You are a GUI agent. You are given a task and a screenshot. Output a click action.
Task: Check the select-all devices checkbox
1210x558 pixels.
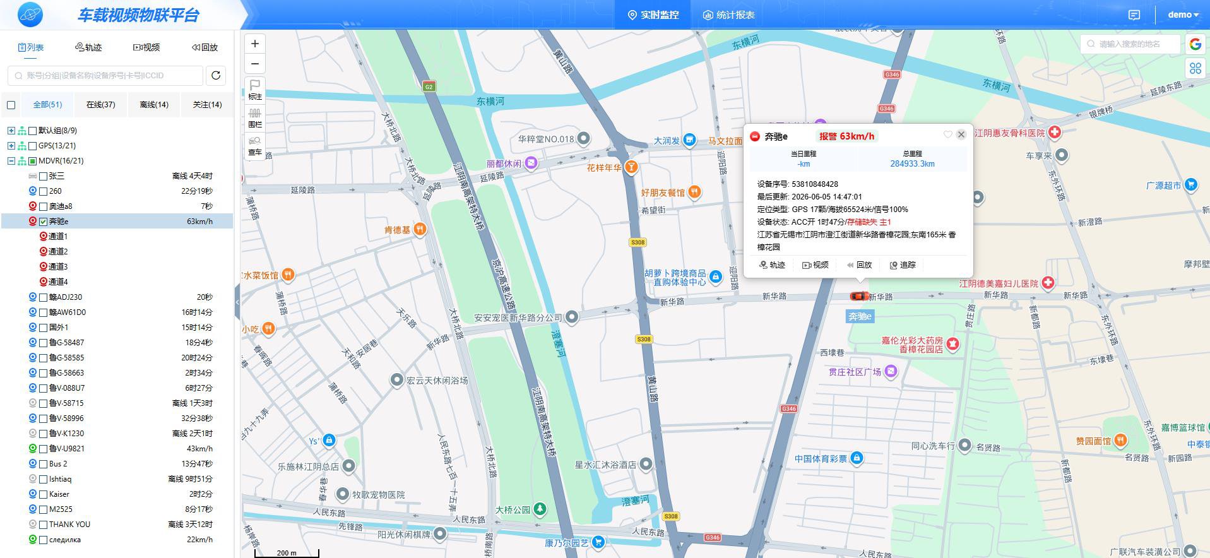11,105
